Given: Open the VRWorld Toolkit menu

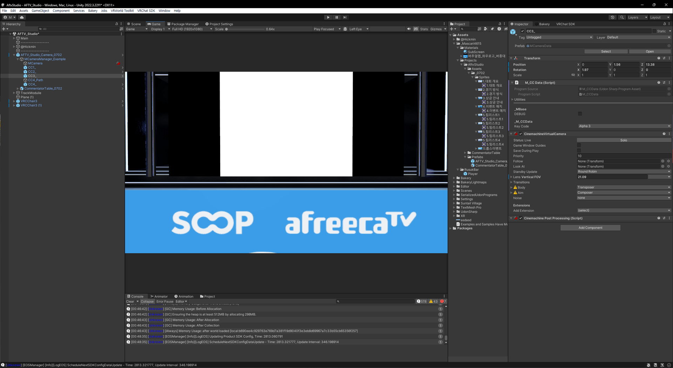Looking at the screenshot, I should [122, 11].
